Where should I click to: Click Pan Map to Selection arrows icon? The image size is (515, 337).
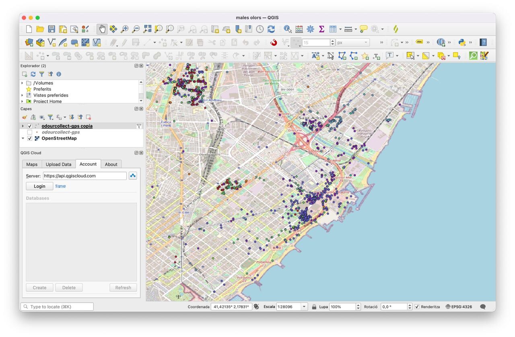pos(113,29)
